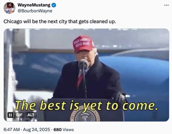Show the ALT image description
Screen dimensions: 172x134
31,115
